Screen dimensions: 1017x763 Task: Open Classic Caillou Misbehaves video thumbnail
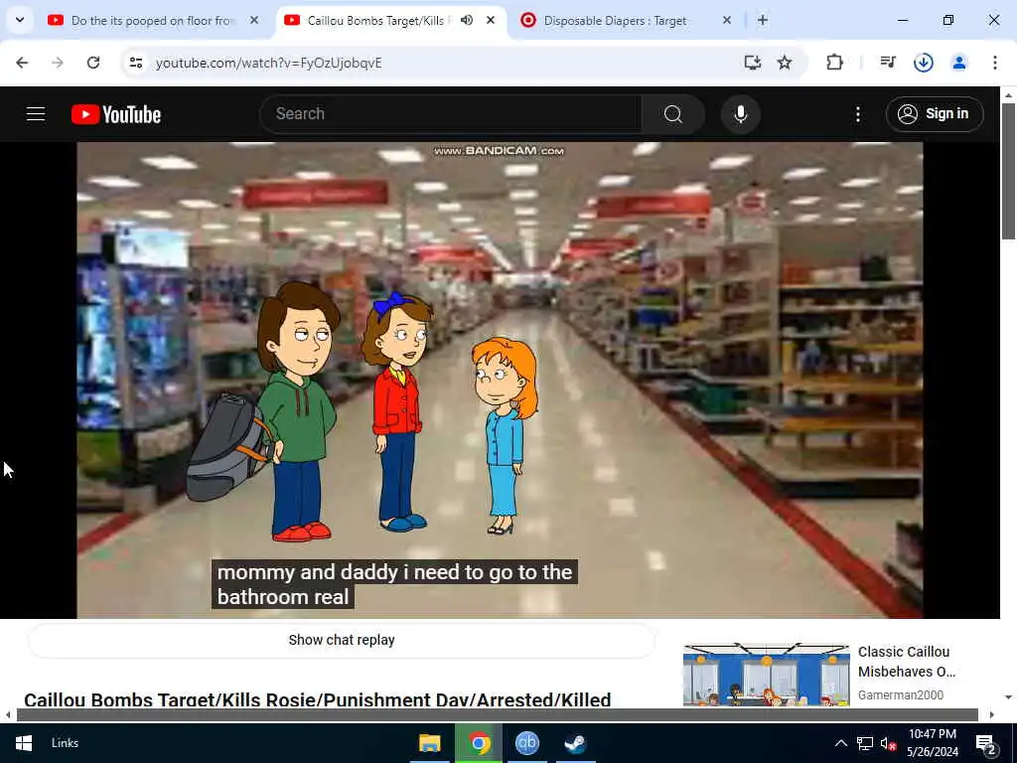click(x=766, y=675)
